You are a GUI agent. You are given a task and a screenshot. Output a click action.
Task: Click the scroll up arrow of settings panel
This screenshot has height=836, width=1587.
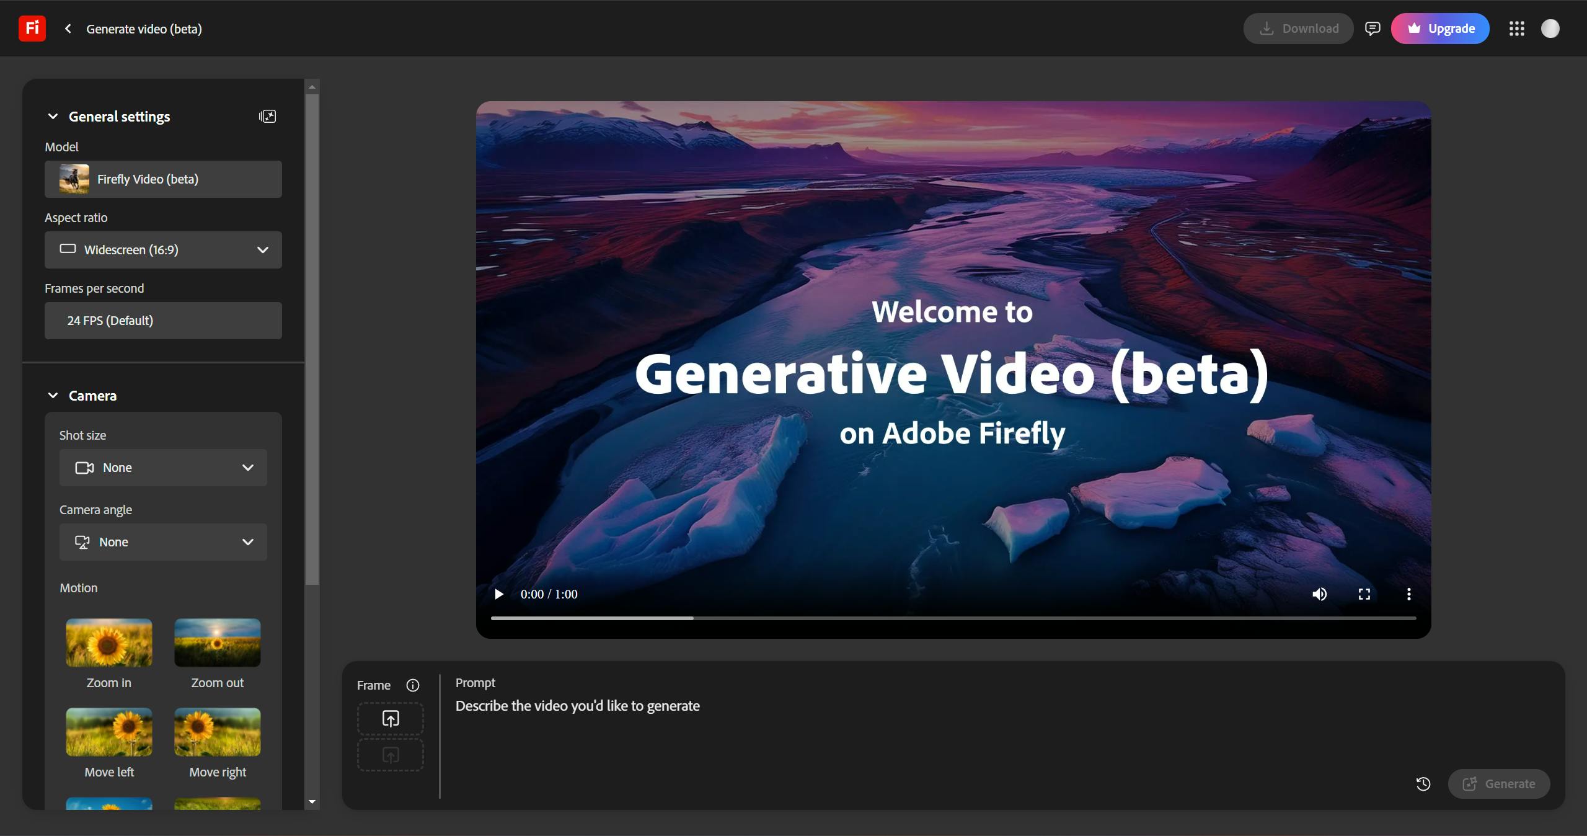coord(312,87)
